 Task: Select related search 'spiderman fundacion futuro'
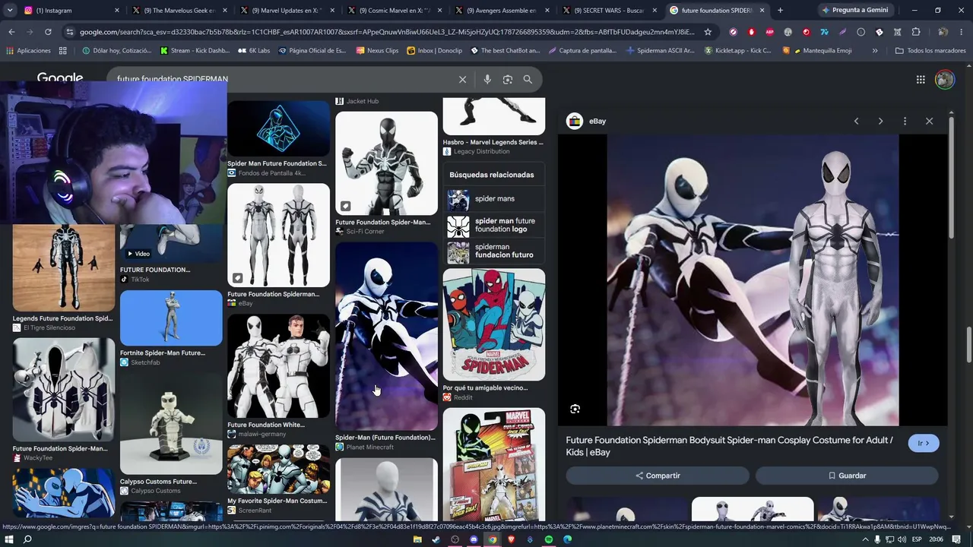[x=494, y=251]
